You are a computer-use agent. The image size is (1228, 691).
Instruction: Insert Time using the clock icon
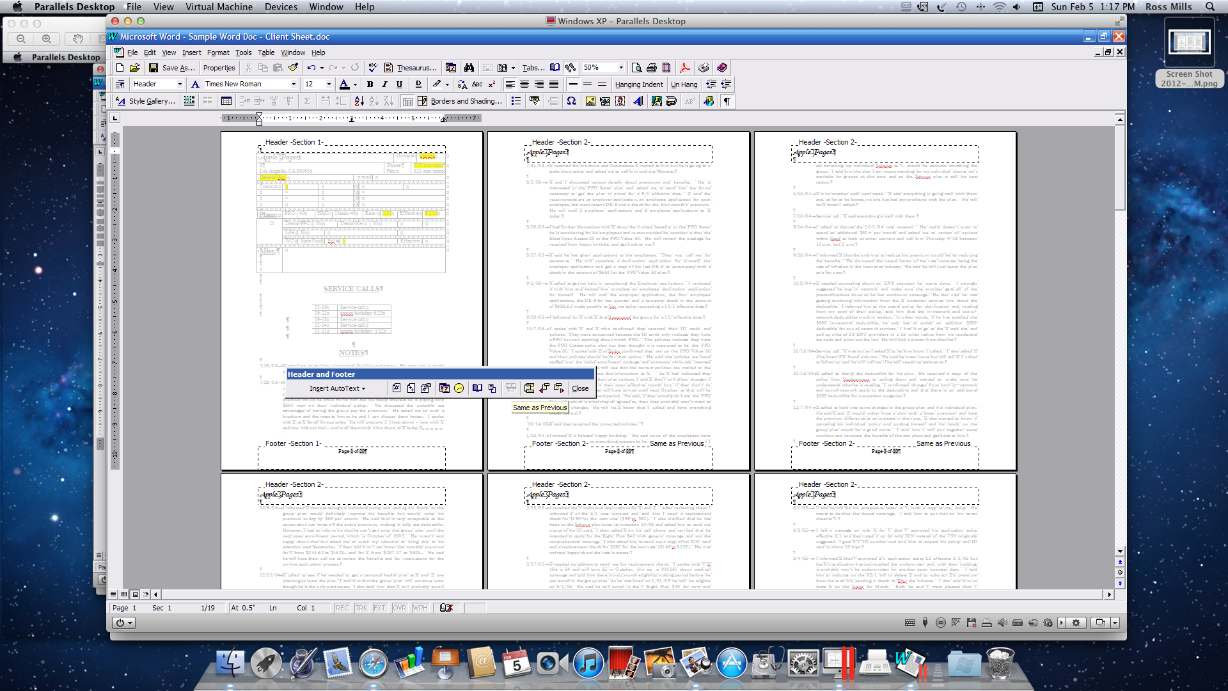[459, 388]
